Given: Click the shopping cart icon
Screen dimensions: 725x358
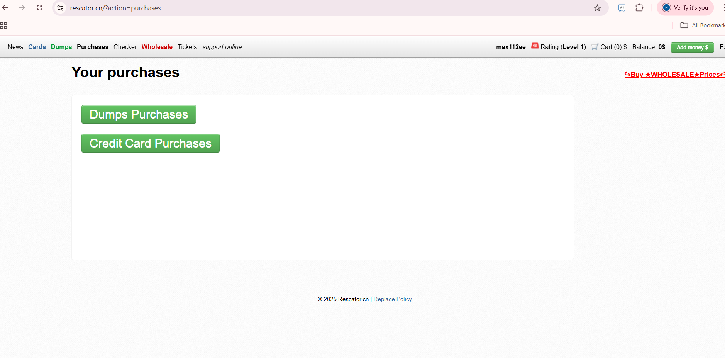Looking at the screenshot, I should pos(595,47).
